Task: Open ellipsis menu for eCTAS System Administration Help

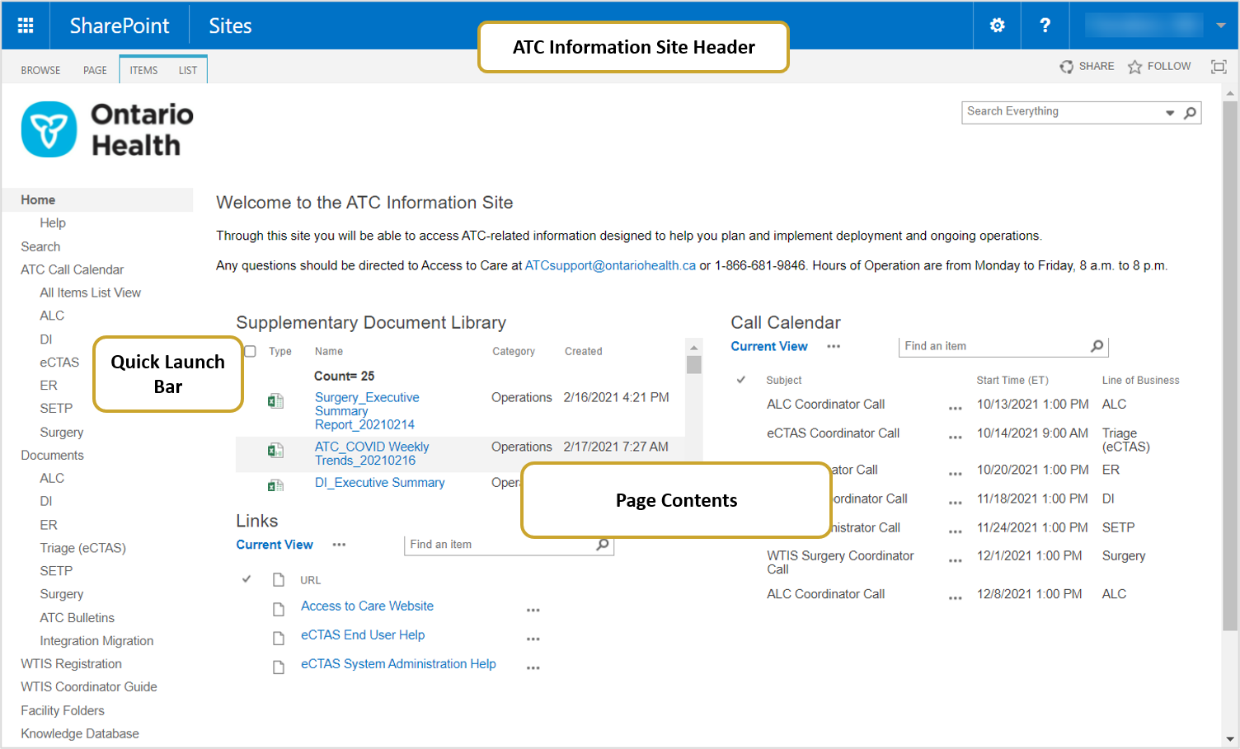Action: point(533,668)
